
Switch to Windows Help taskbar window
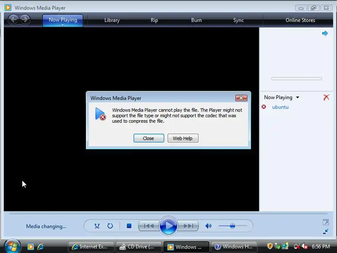point(235,247)
